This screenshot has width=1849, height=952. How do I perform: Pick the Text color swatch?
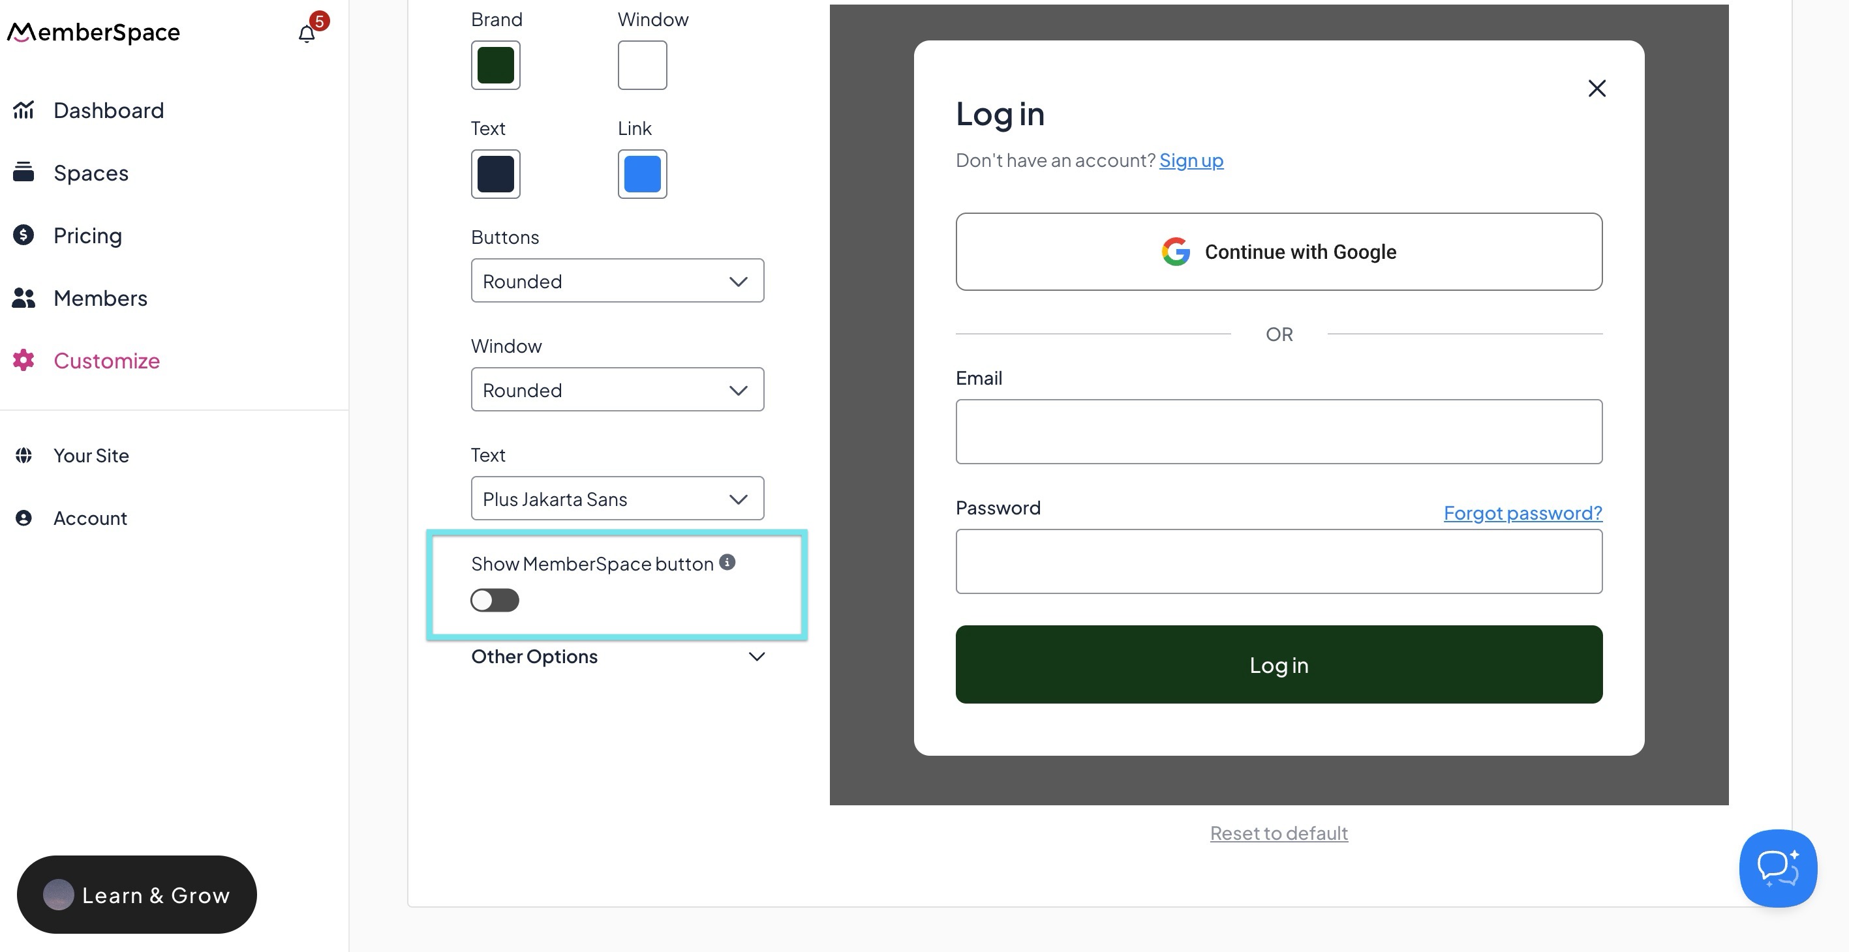495,173
